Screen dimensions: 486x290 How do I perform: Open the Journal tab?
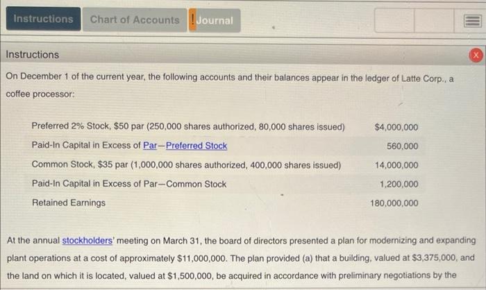[215, 20]
